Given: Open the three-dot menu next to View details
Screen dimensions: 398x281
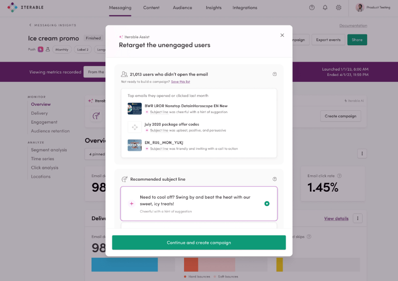Looking at the screenshot, I should point(358,218).
